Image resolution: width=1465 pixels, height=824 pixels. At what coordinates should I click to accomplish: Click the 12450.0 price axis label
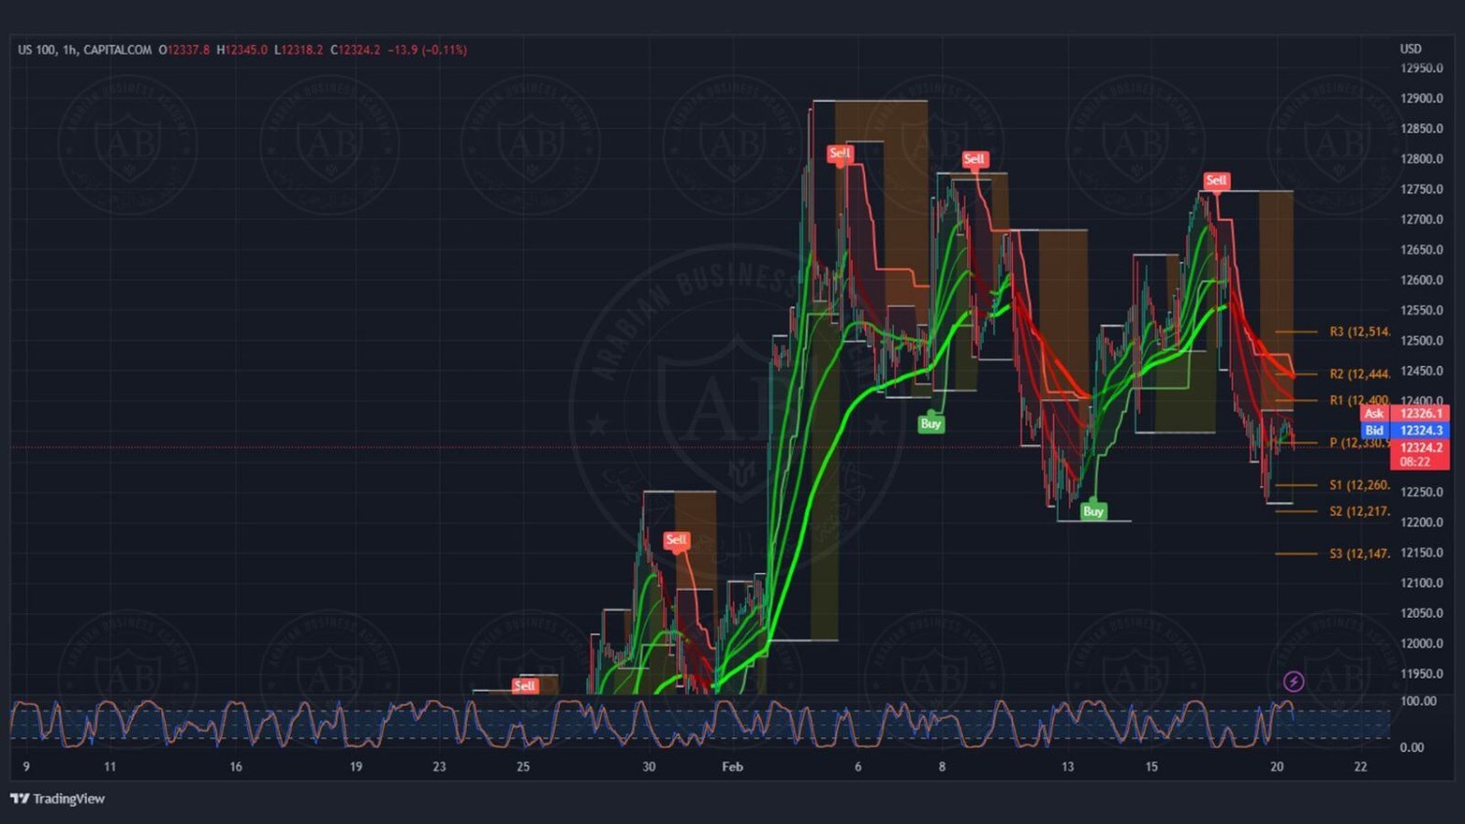[1422, 371]
